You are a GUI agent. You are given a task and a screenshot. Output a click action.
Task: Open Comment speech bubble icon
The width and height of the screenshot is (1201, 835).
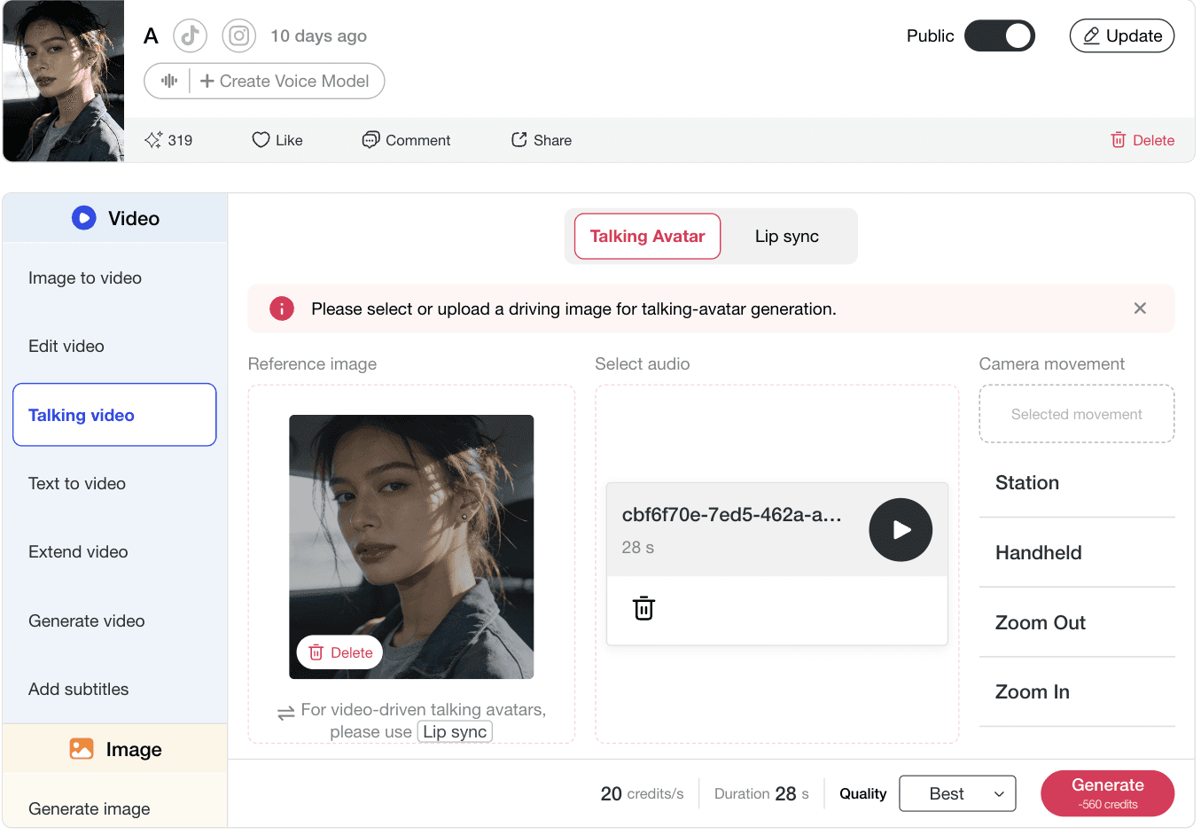pyautogui.click(x=370, y=140)
